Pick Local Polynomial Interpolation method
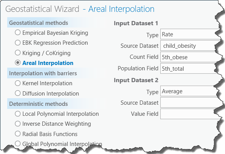Image resolution: width=225 pixels, height=154 pixels. pyautogui.click(x=18, y=113)
